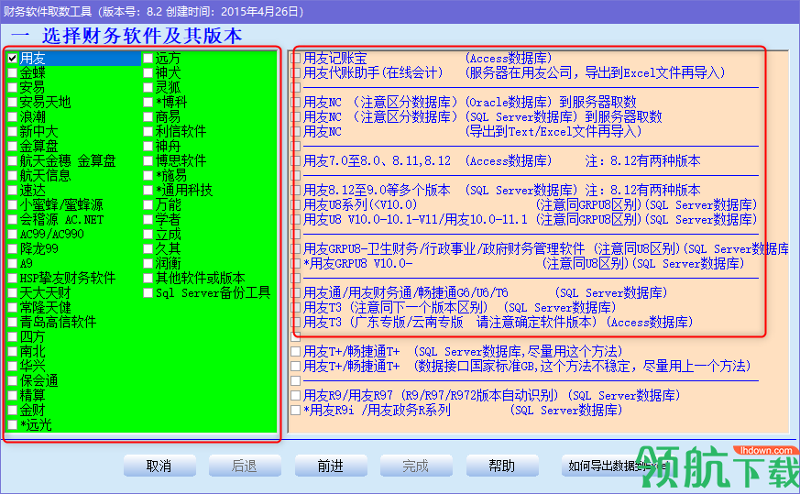
Task: Select the 万能 checkbox
Action: pyautogui.click(x=148, y=205)
